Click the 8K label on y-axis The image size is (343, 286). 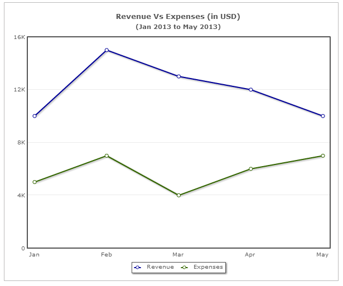tap(21, 143)
